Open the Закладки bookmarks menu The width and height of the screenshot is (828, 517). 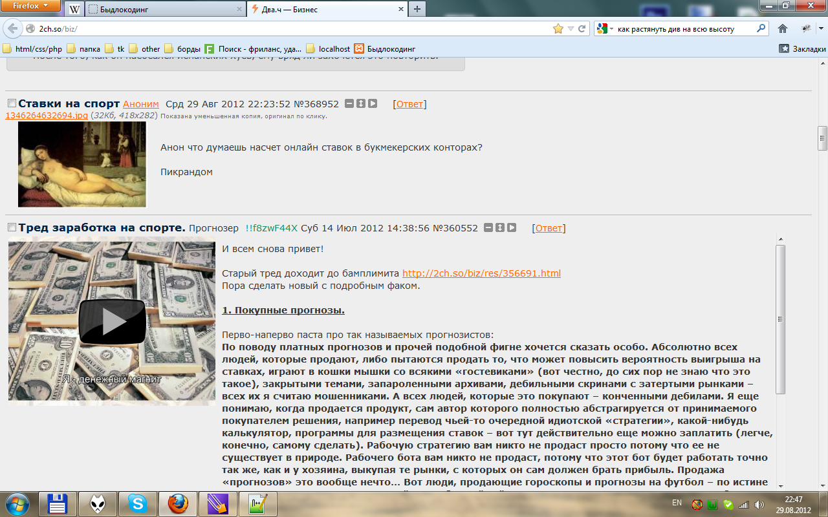[803, 48]
